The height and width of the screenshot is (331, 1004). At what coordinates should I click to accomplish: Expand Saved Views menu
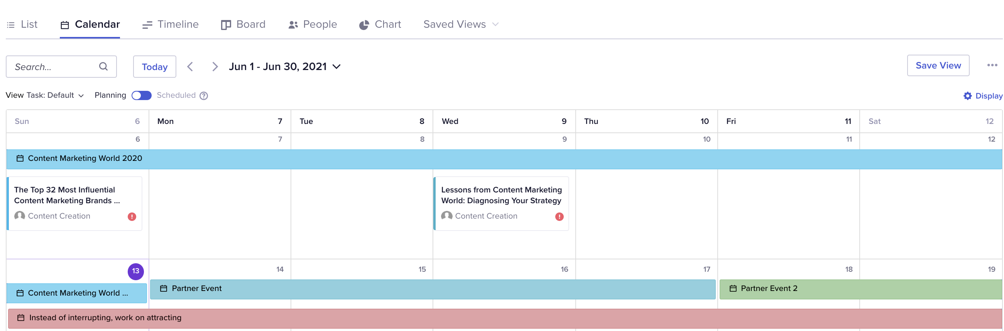coord(461,24)
